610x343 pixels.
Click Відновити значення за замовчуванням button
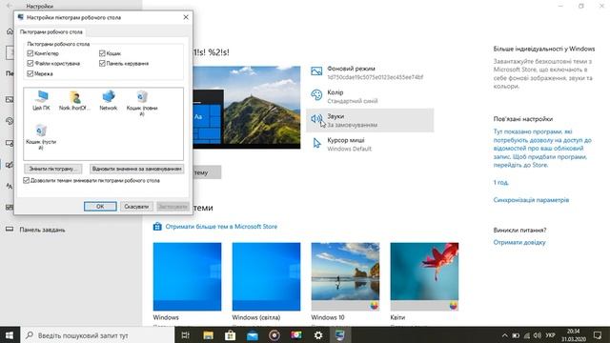[137, 169]
